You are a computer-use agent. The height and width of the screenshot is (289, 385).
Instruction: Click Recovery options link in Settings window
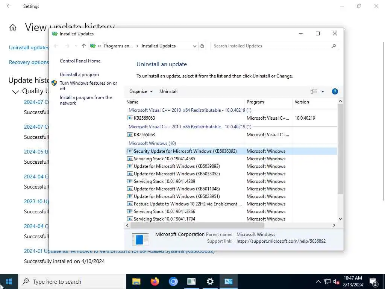[x=29, y=62]
